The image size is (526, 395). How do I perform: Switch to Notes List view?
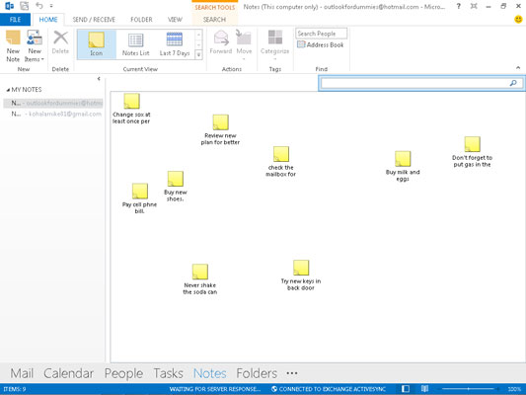pos(135,44)
